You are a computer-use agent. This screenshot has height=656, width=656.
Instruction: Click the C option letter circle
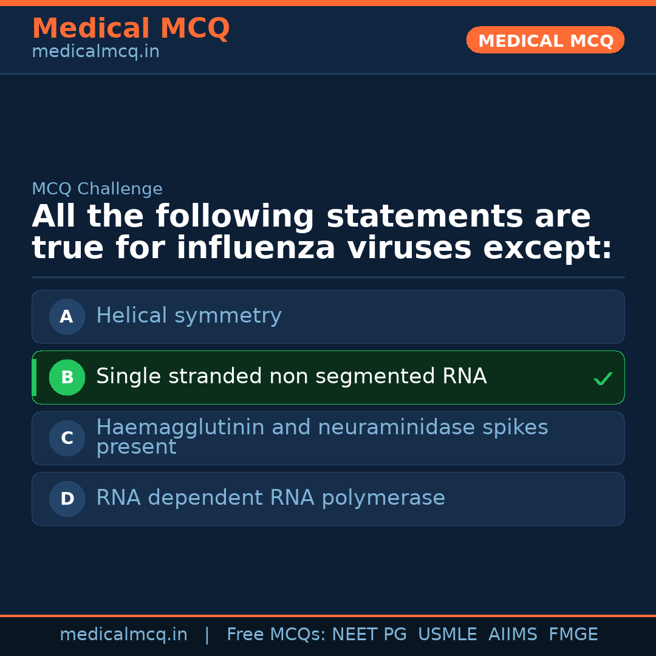tap(67, 438)
